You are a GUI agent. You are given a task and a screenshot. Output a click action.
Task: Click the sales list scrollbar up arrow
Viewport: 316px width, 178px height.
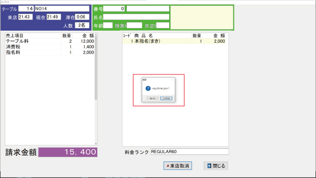[96, 35]
